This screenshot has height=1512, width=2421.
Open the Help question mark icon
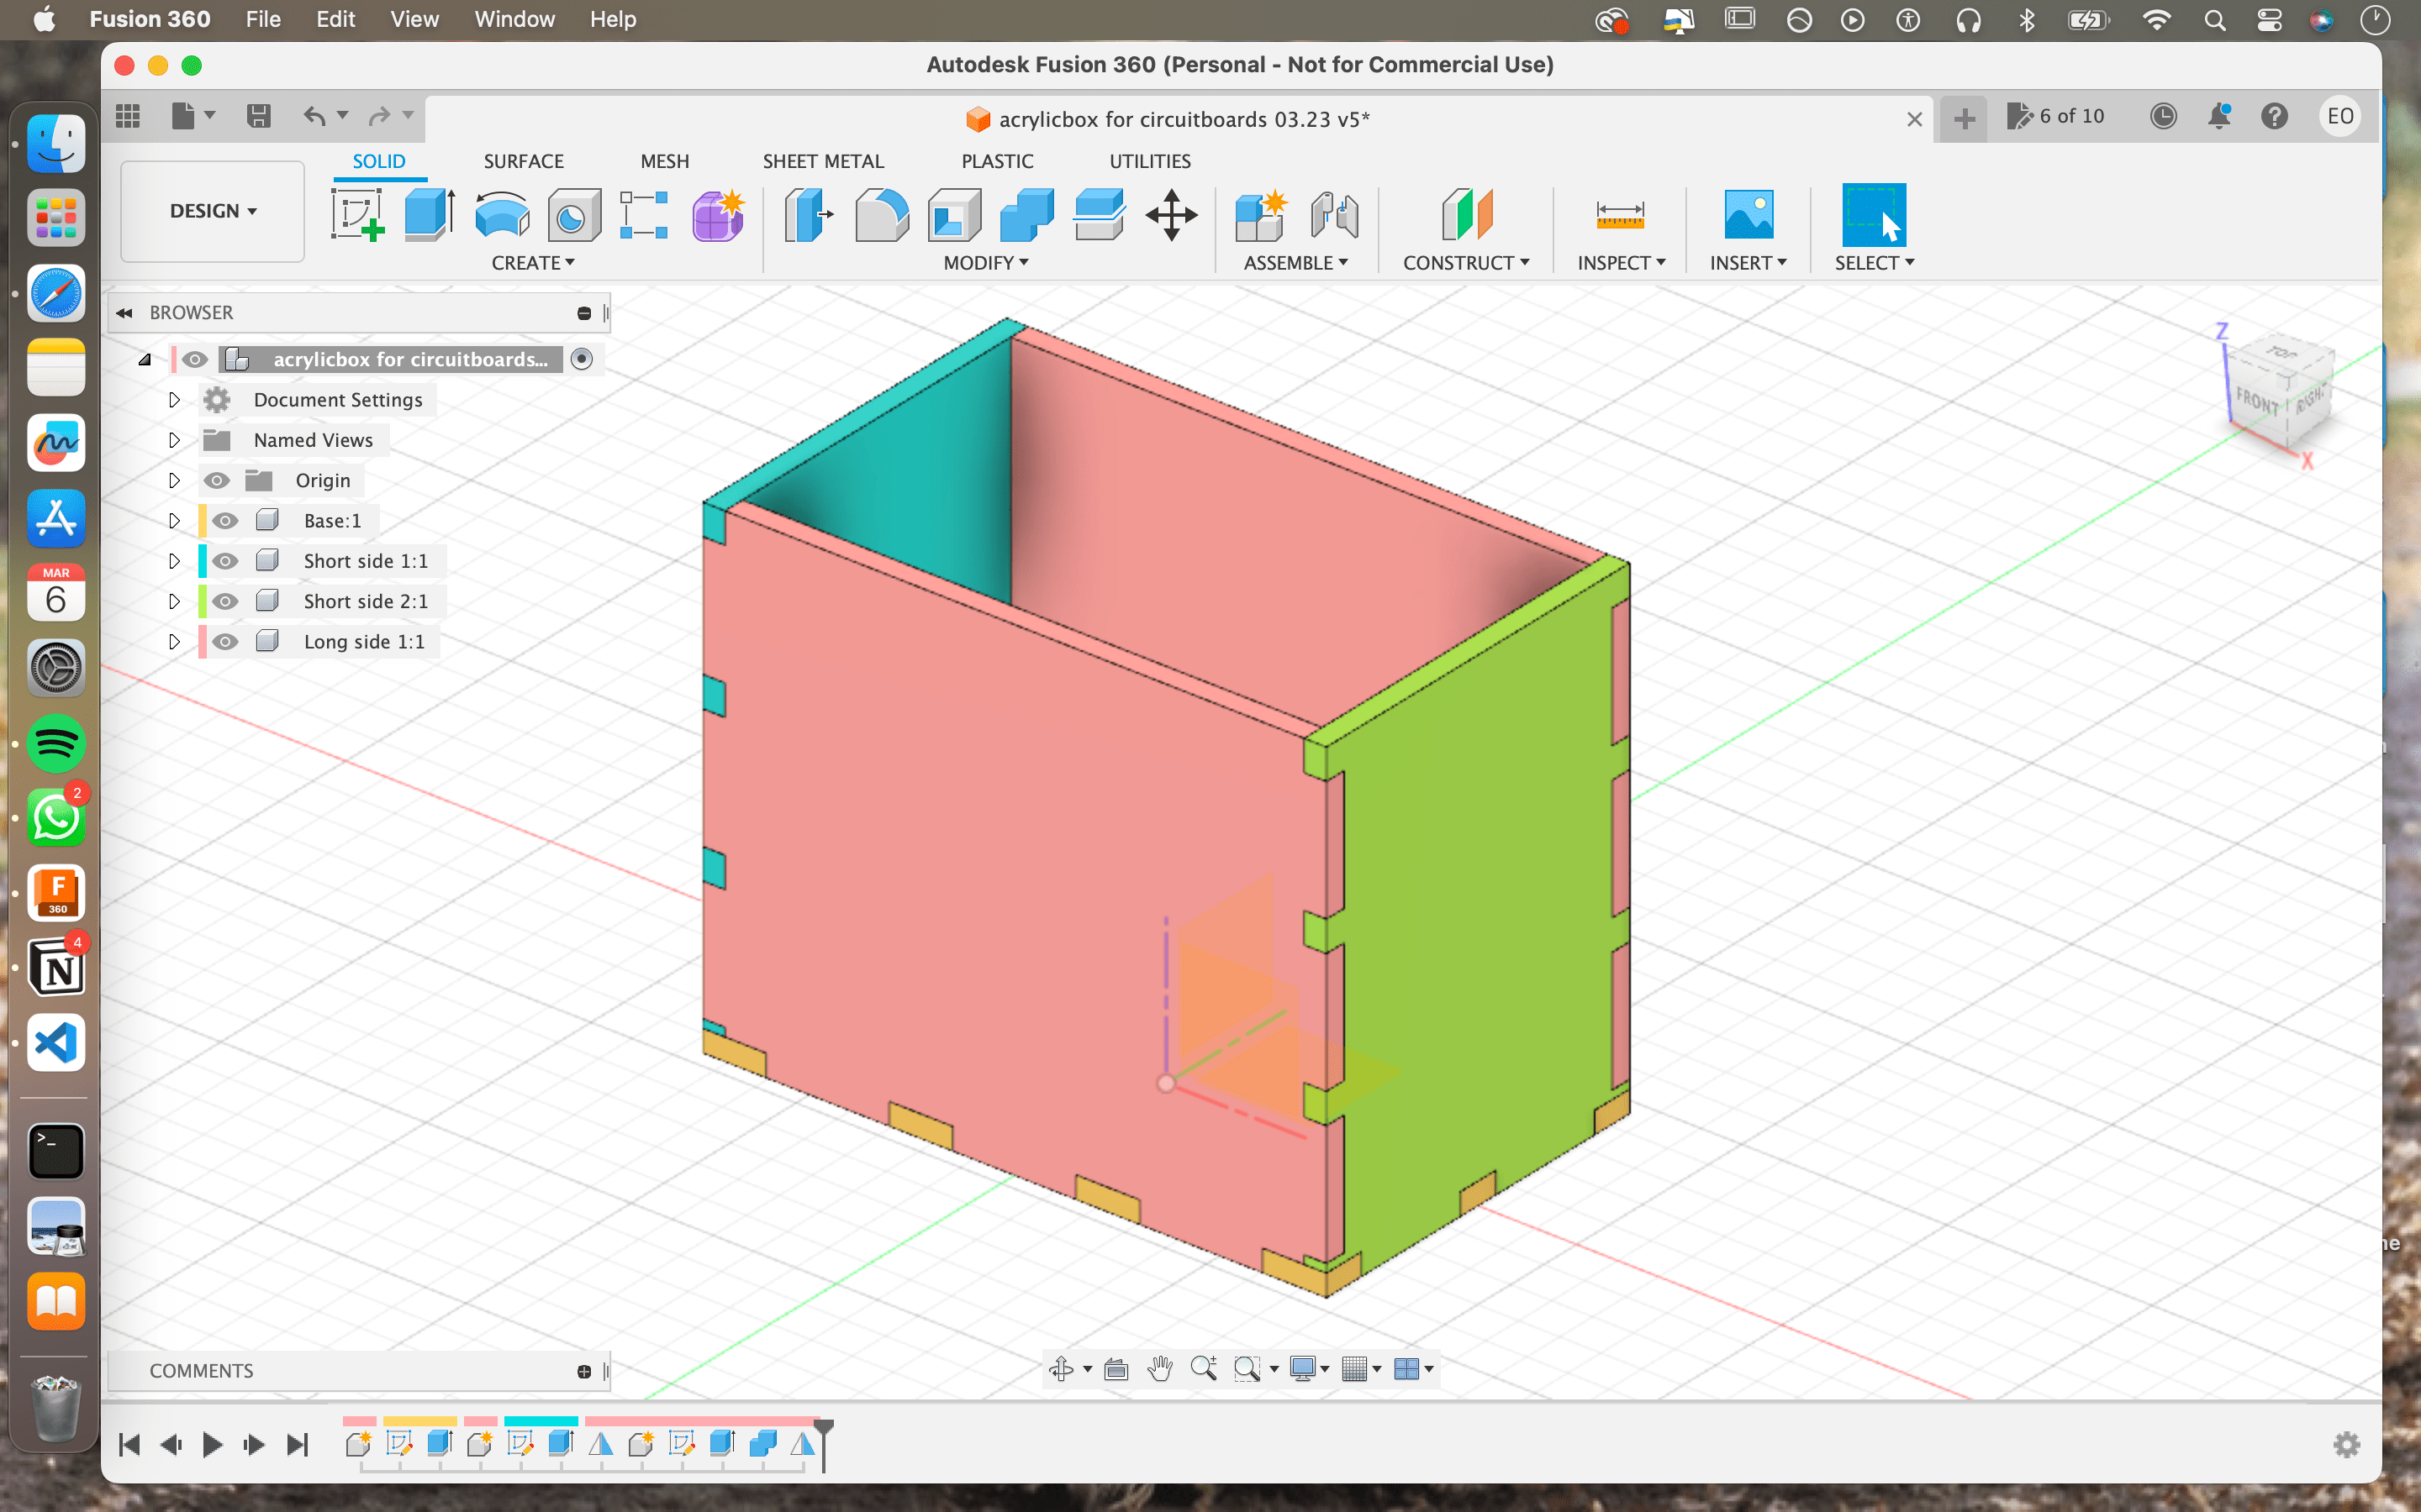(2275, 117)
